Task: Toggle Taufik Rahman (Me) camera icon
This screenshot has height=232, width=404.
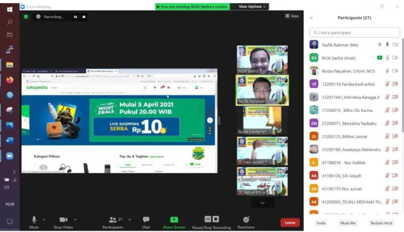Action: 395,45
